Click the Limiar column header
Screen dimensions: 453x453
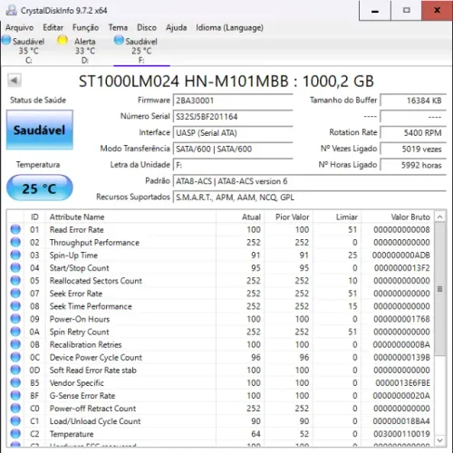(x=337, y=217)
